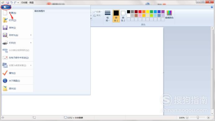Click the Print (打印) printer icon
Viewport: 215px width, 121px height.
coord(5,43)
